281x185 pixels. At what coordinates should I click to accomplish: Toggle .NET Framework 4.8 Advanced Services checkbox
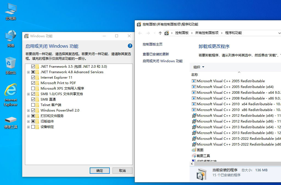tap(33, 72)
